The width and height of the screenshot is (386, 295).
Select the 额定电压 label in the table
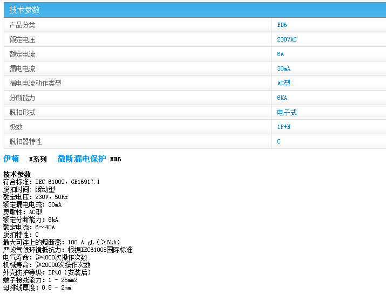click(x=23, y=39)
